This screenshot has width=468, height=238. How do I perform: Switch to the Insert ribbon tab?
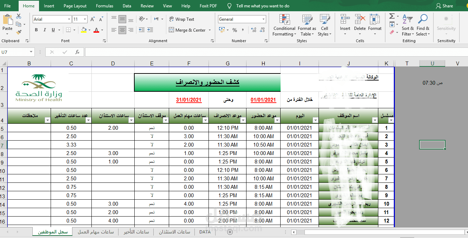click(x=49, y=6)
